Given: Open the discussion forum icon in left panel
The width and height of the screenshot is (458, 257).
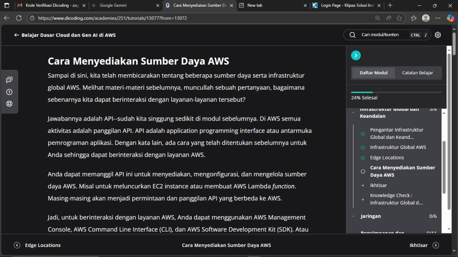Looking at the screenshot, I should click(9, 80).
